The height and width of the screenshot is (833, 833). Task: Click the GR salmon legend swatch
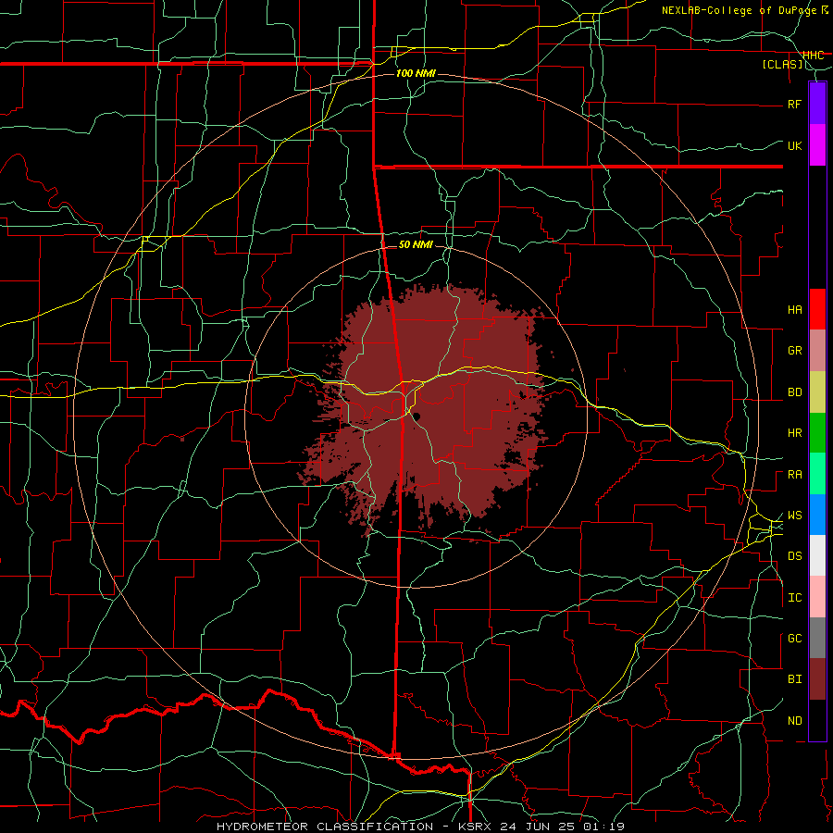(817, 351)
